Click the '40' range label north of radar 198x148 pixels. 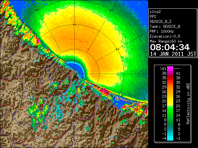point(74,25)
